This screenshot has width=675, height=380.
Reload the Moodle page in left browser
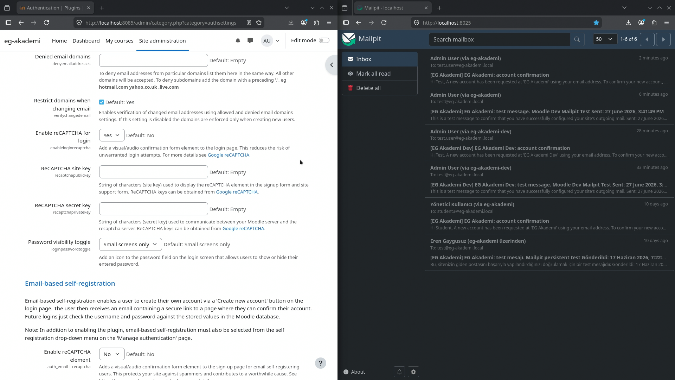coord(46,23)
